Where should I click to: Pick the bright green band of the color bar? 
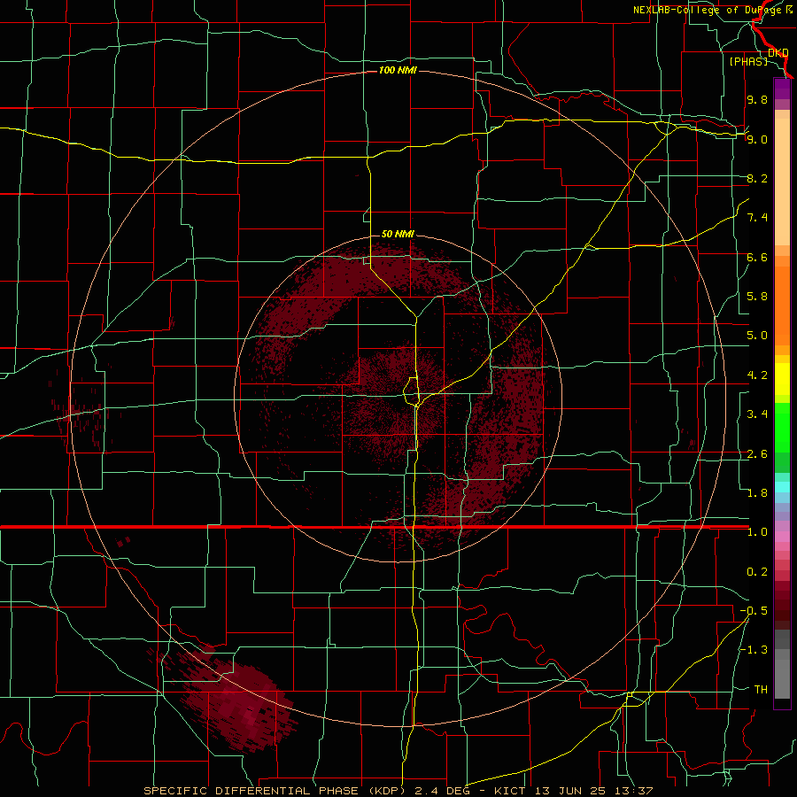pyautogui.click(x=782, y=429)
